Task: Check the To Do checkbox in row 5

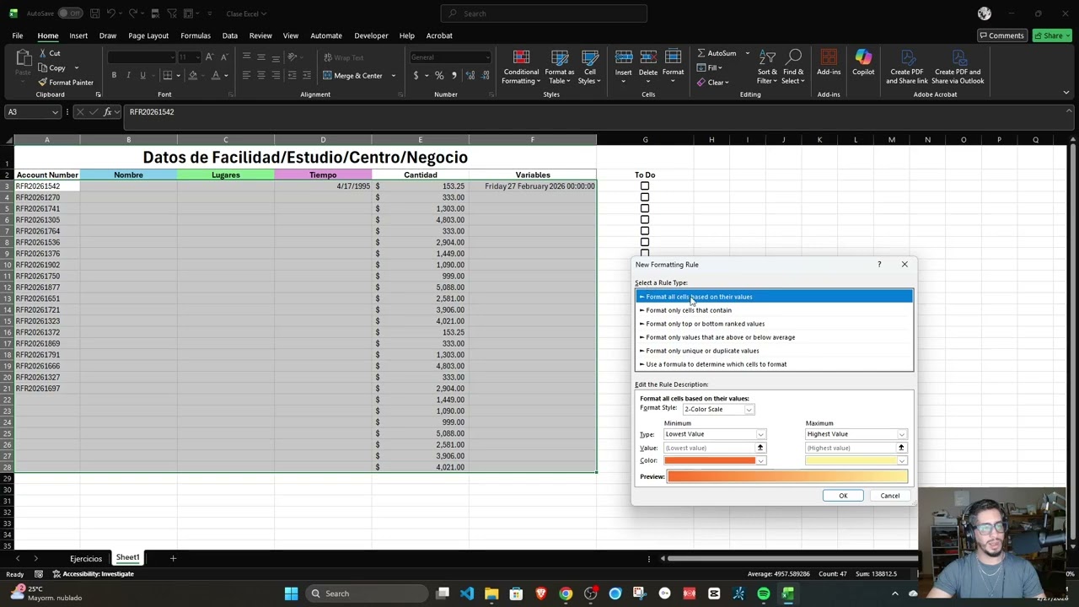Action: coord(645,208)
